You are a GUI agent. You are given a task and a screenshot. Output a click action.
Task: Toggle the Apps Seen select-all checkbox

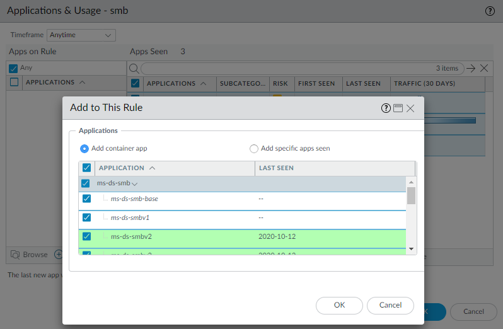tap(135, 83)
